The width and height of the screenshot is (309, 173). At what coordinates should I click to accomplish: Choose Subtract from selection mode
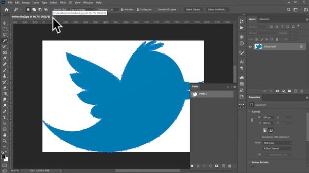pyautogui.click(x=40, y=10)
